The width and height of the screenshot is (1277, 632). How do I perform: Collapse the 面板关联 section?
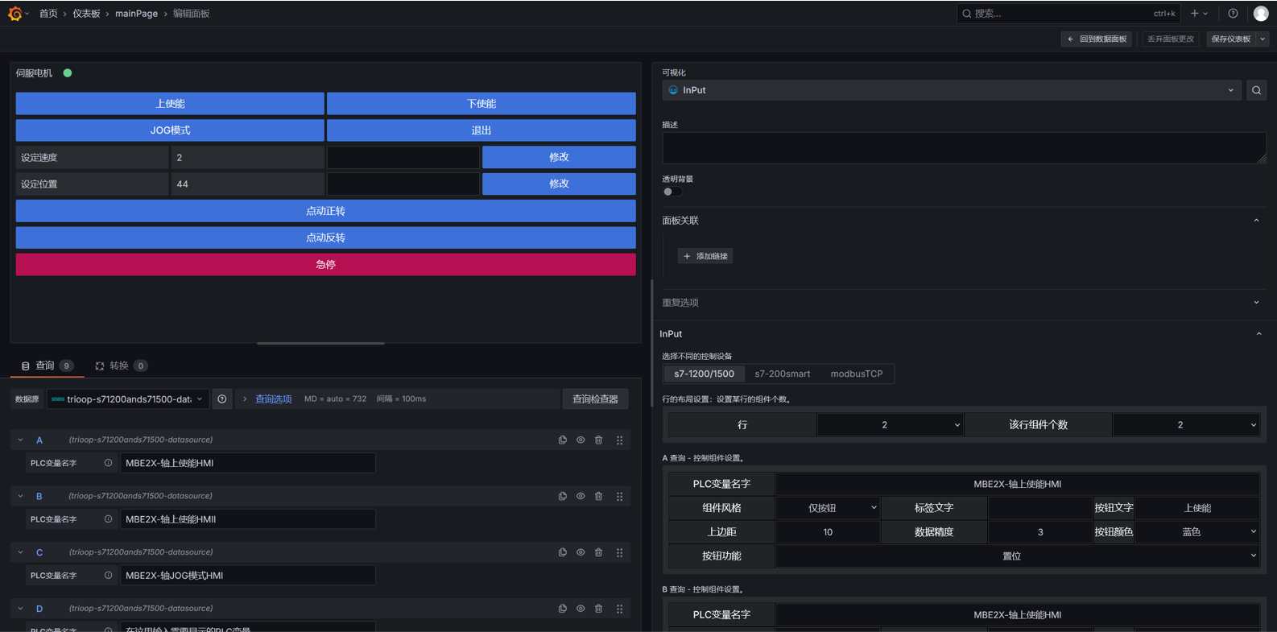[x=1256, y=221]
